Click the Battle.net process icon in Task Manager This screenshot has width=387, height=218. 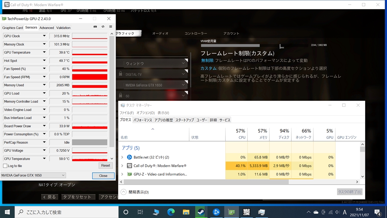[x=129, y=157]
